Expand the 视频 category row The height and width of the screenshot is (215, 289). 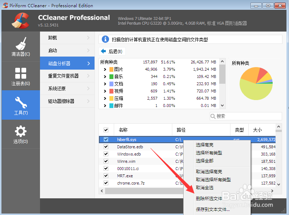tap(105, 91)
